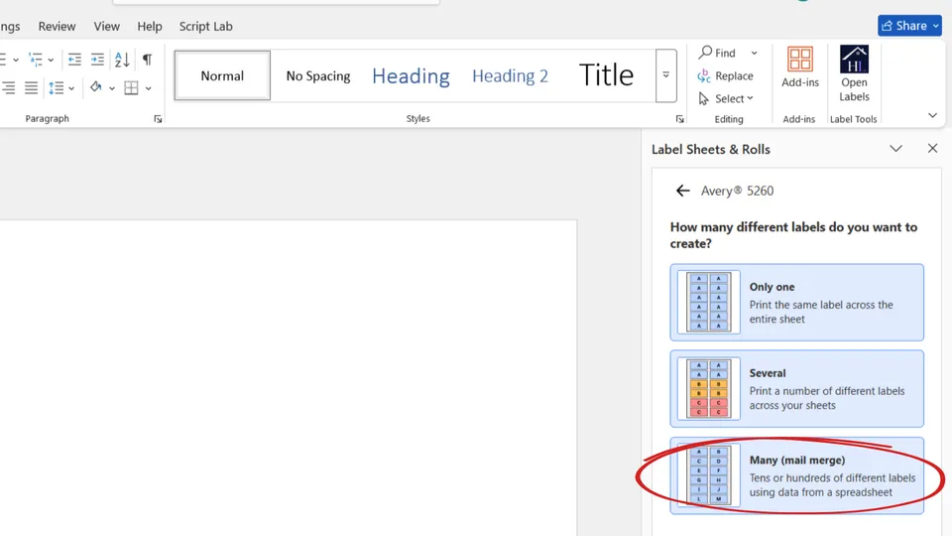This screenshot has width=952, height=536.
Task: Click the mail merge sheet thumbnail
Action: (708, 475)
